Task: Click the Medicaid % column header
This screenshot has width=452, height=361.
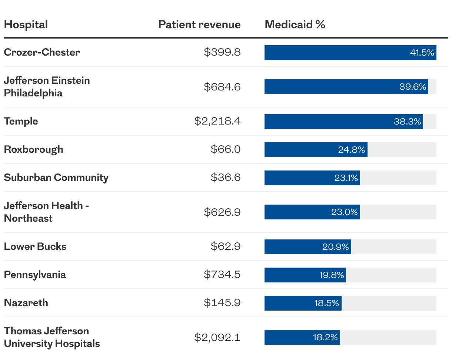Action: (295, 25)
